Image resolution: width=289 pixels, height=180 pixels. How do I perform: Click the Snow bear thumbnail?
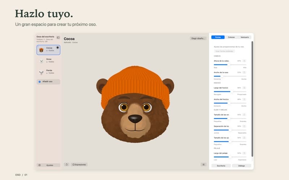tap(41, 61)
